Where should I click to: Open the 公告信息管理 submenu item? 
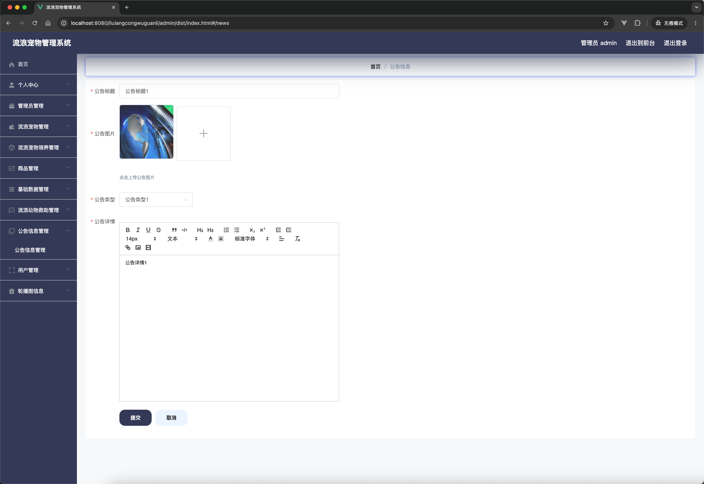[38, 250]
